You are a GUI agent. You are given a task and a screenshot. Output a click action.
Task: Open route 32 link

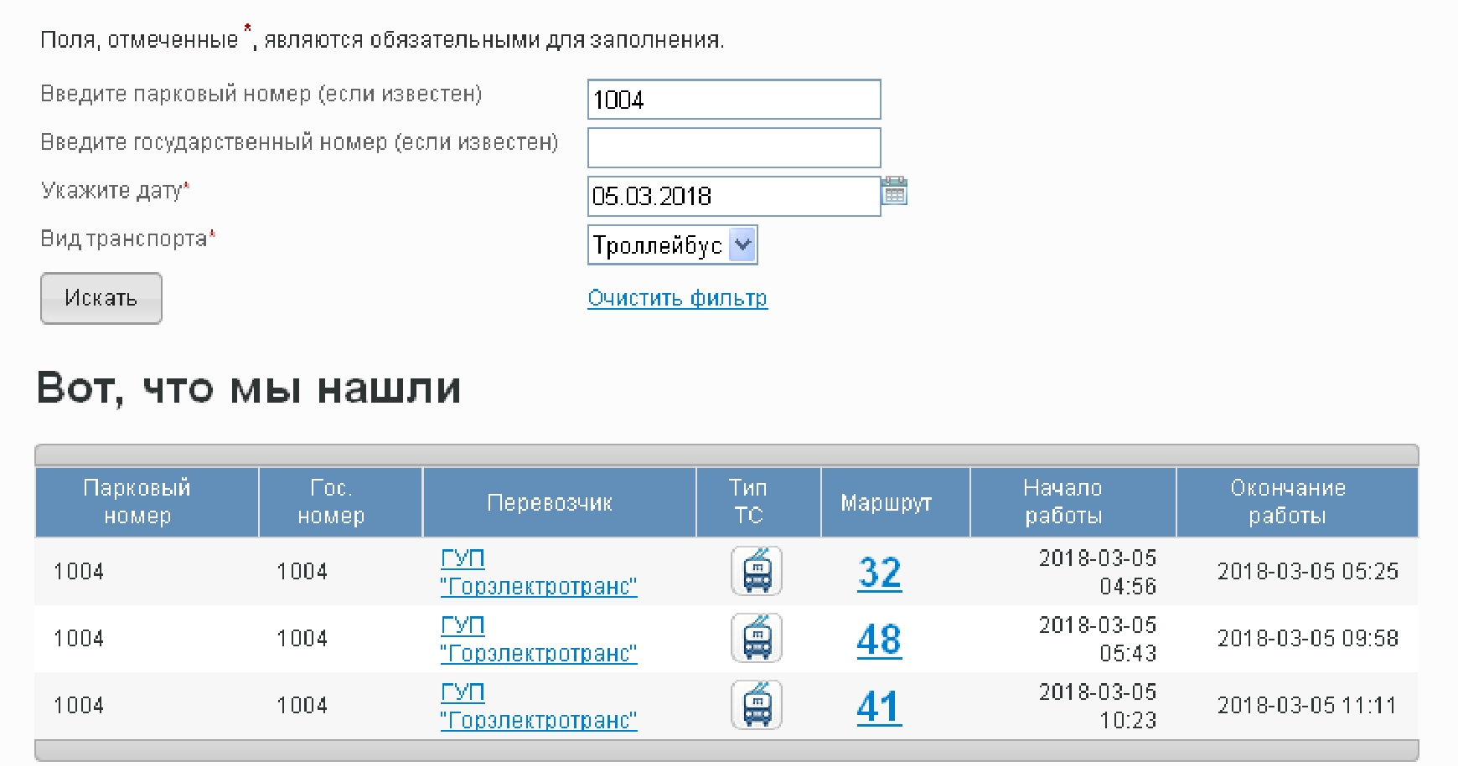coord(879,573)
